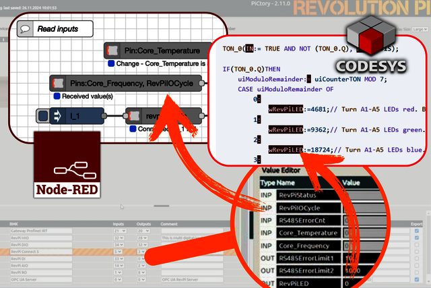Open Inputs dropdown for OPC UA Server
Image resolution: width=431 pixels, height=288 pixels.
(x=118, y=279)
